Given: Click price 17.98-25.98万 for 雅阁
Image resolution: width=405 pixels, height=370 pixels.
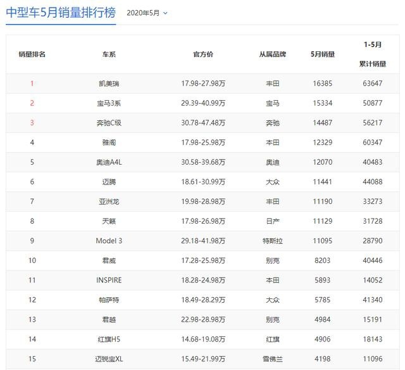Looking at the screenshot, I should coord(203,143).
